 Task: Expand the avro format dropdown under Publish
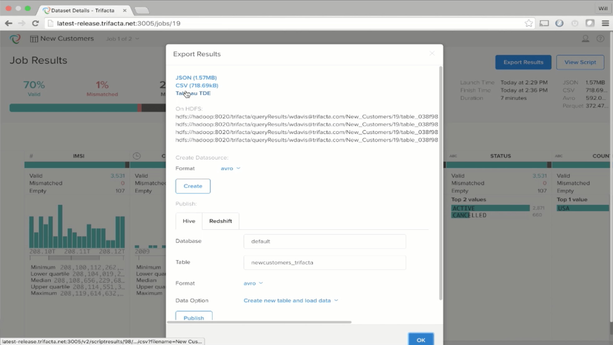point(253,282)
